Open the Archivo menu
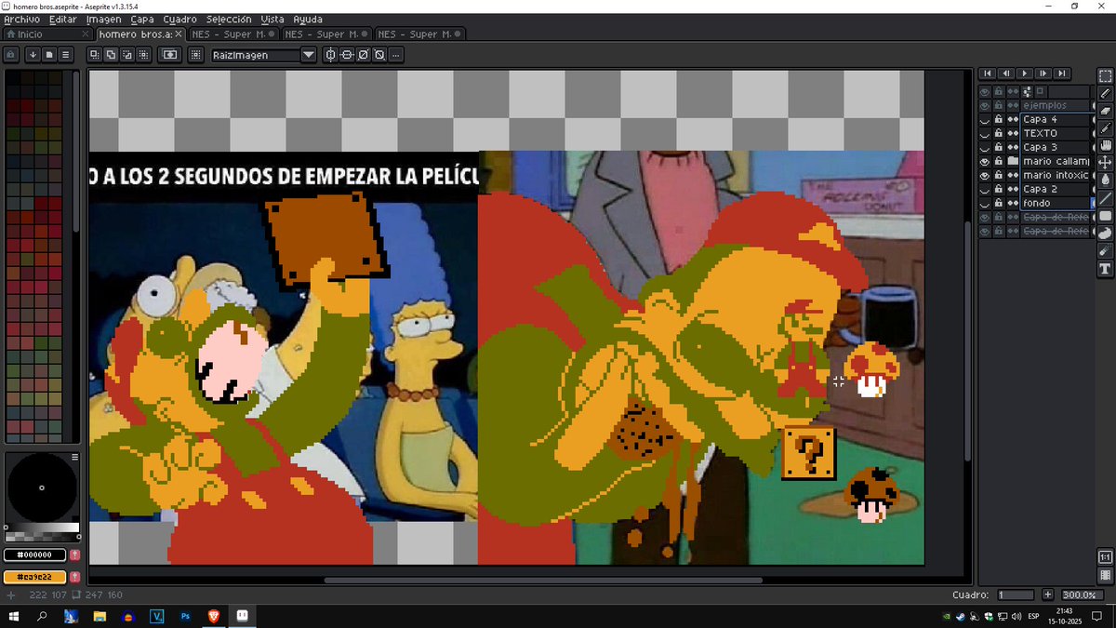 (x=21, y=19)
